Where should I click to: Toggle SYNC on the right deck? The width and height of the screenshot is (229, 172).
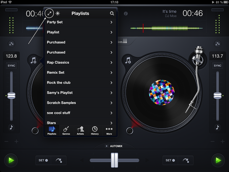pyautogui.click(x=218, y=66)
